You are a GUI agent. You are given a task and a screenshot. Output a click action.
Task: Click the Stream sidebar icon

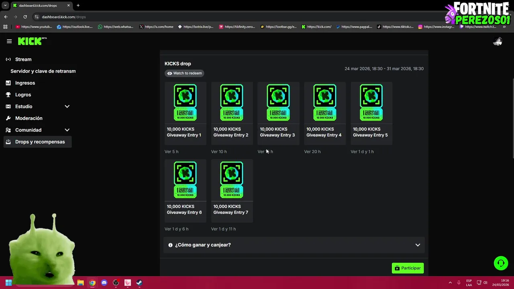click(8, 59)
